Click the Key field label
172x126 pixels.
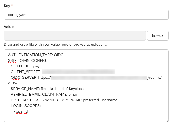point(7,6)
